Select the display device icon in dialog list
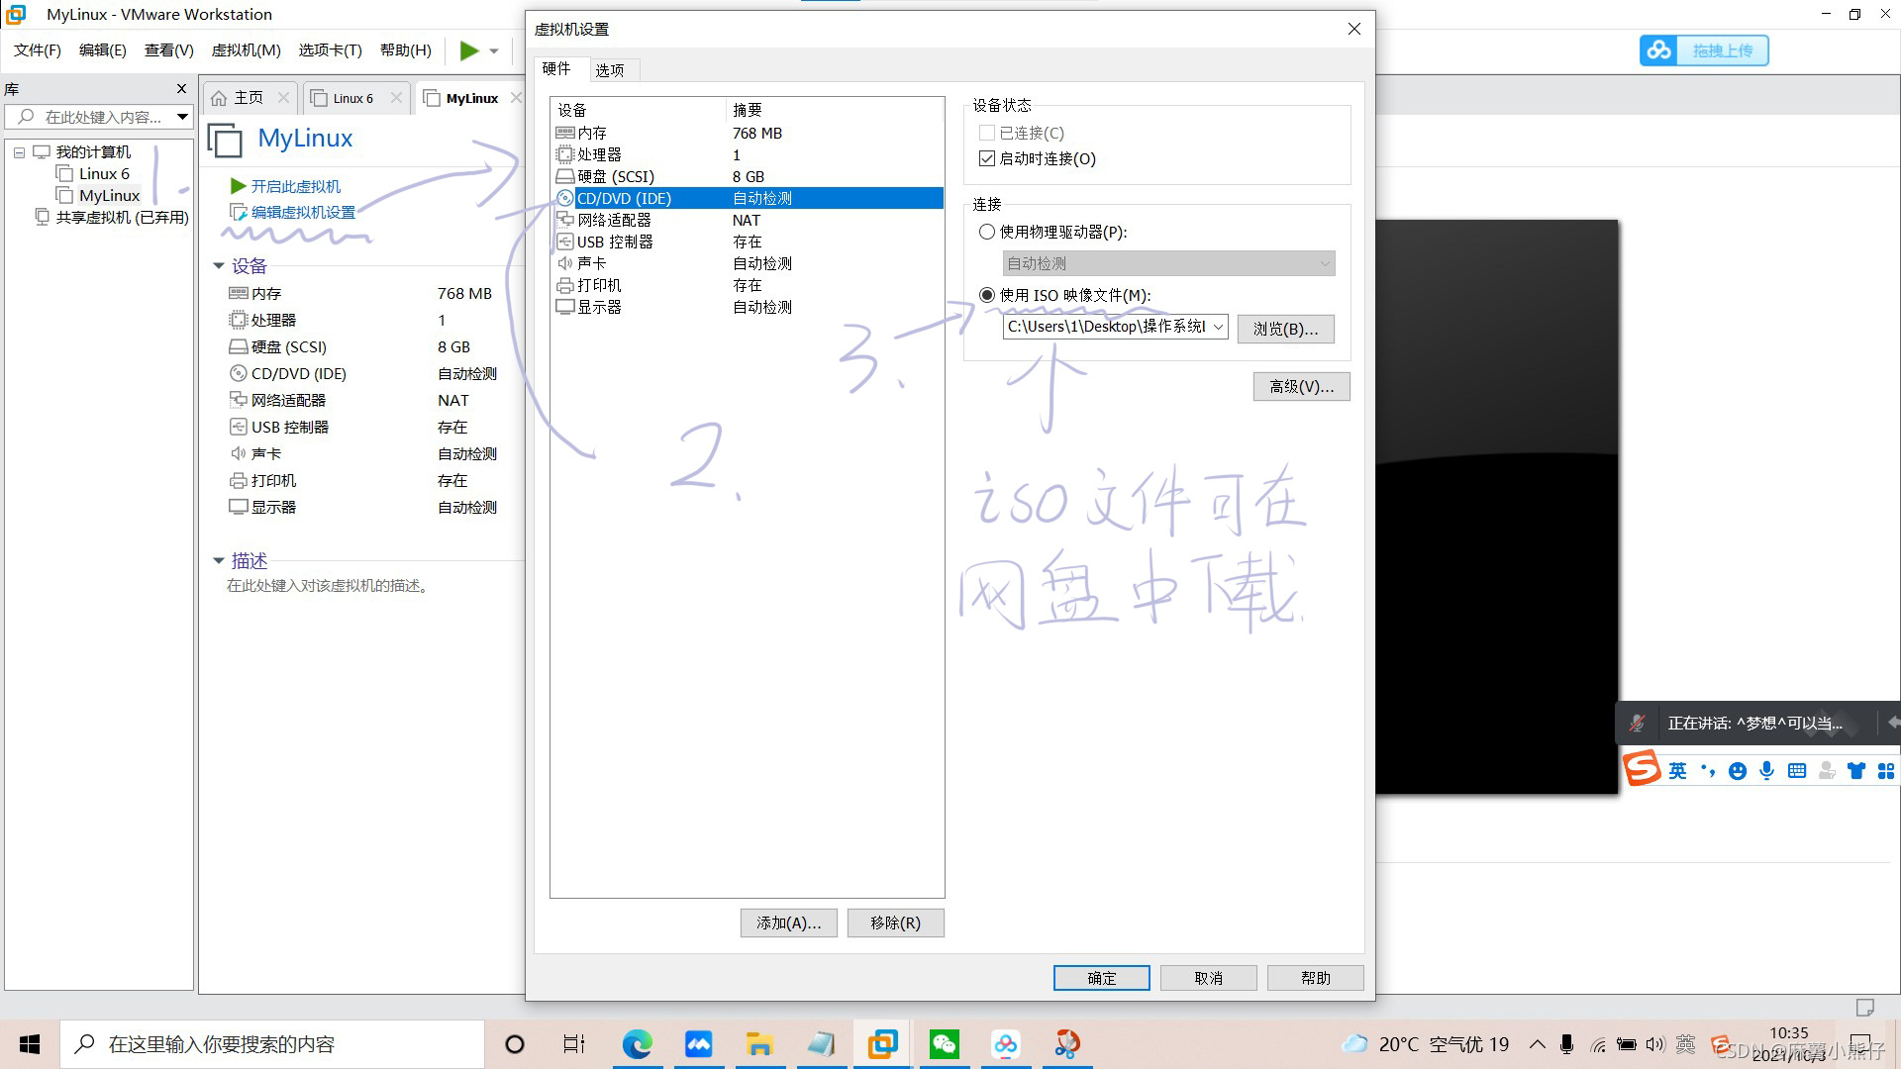 tap(565, 307)
